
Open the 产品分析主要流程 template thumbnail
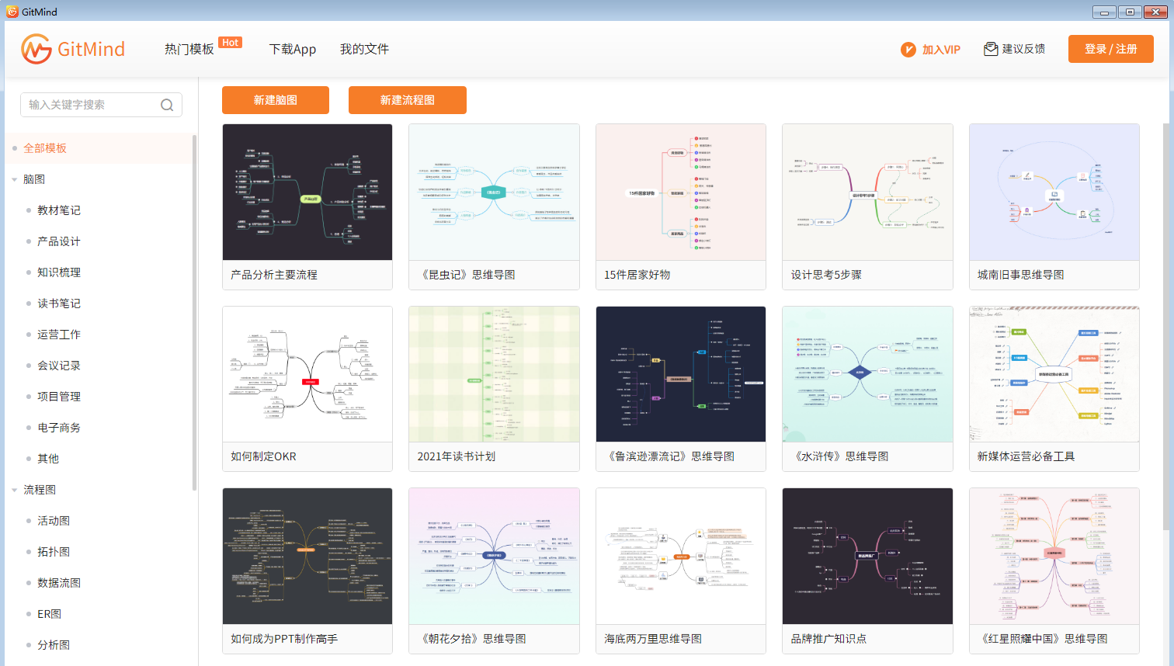[x=307, y=192]
